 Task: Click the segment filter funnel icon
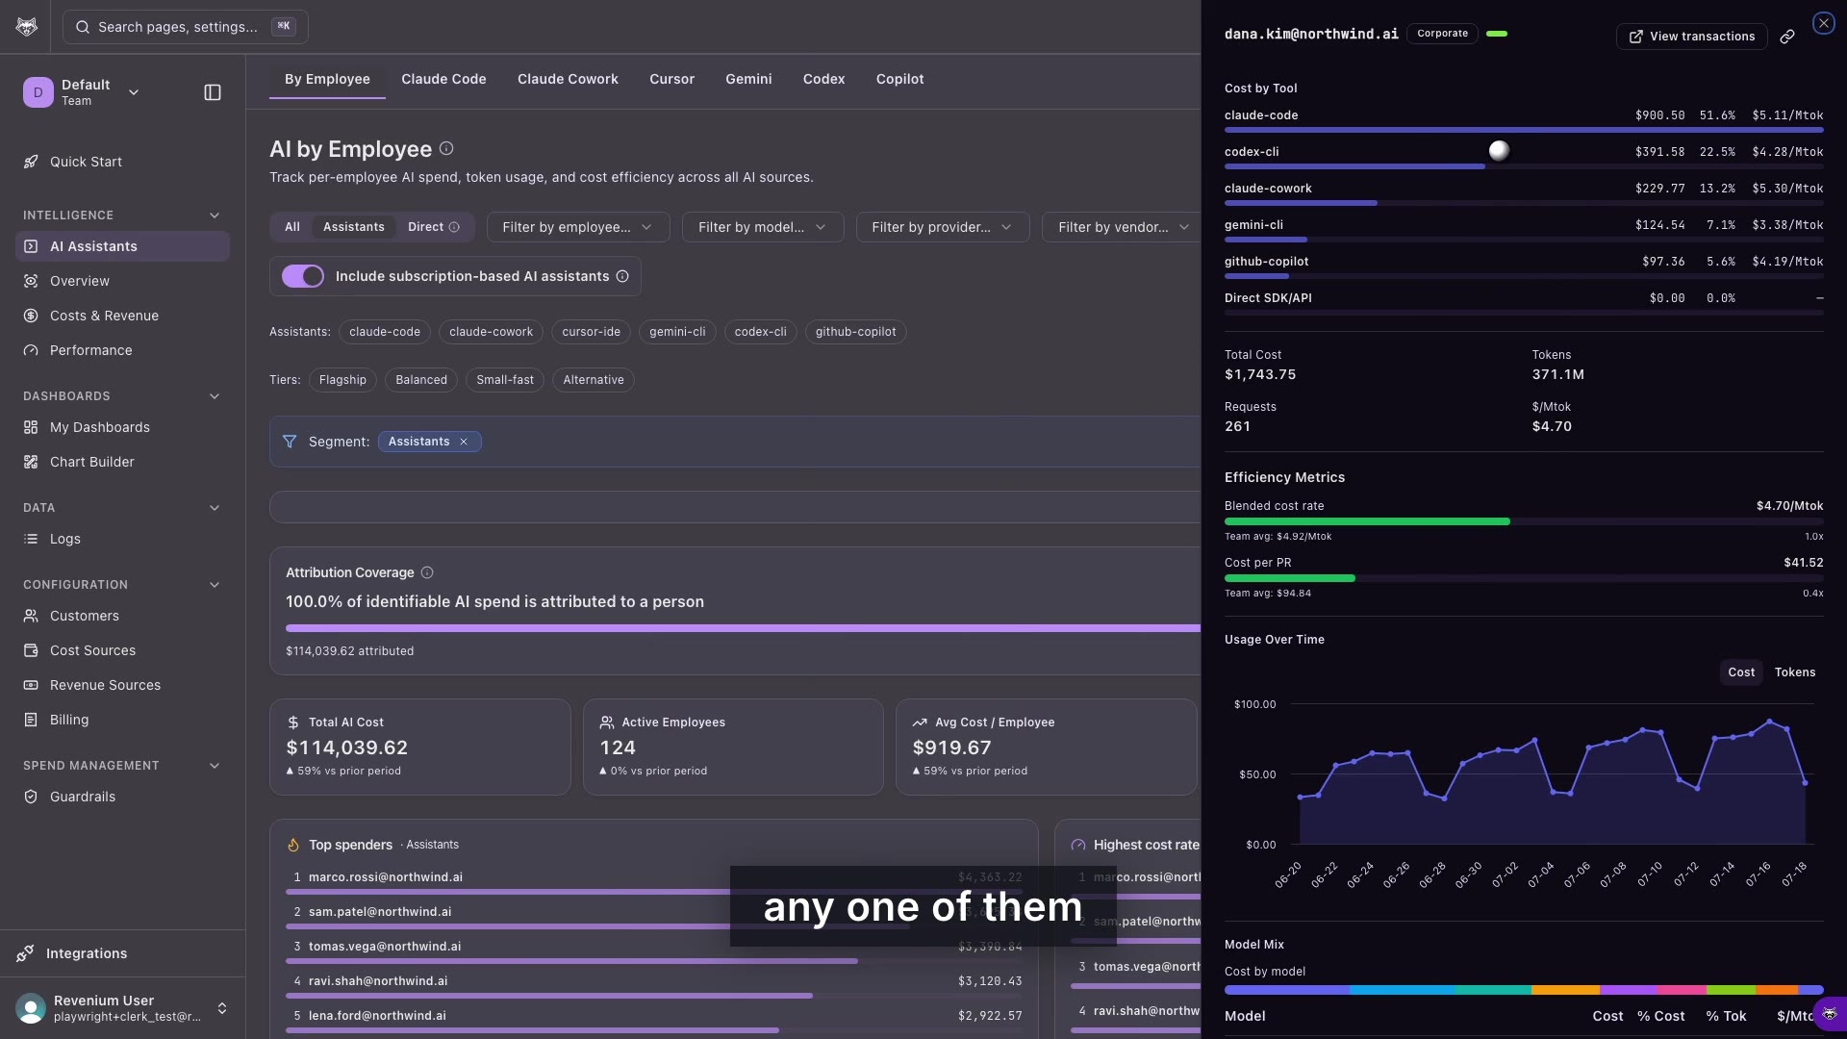pyautogui.click(x=290, y=442)
